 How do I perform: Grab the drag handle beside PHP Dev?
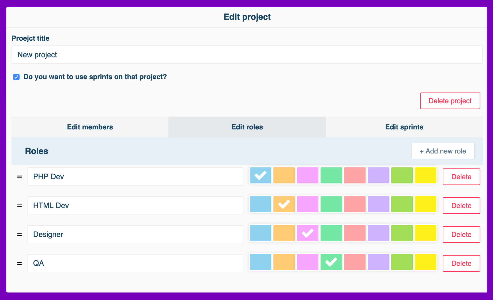pos(19,177)
